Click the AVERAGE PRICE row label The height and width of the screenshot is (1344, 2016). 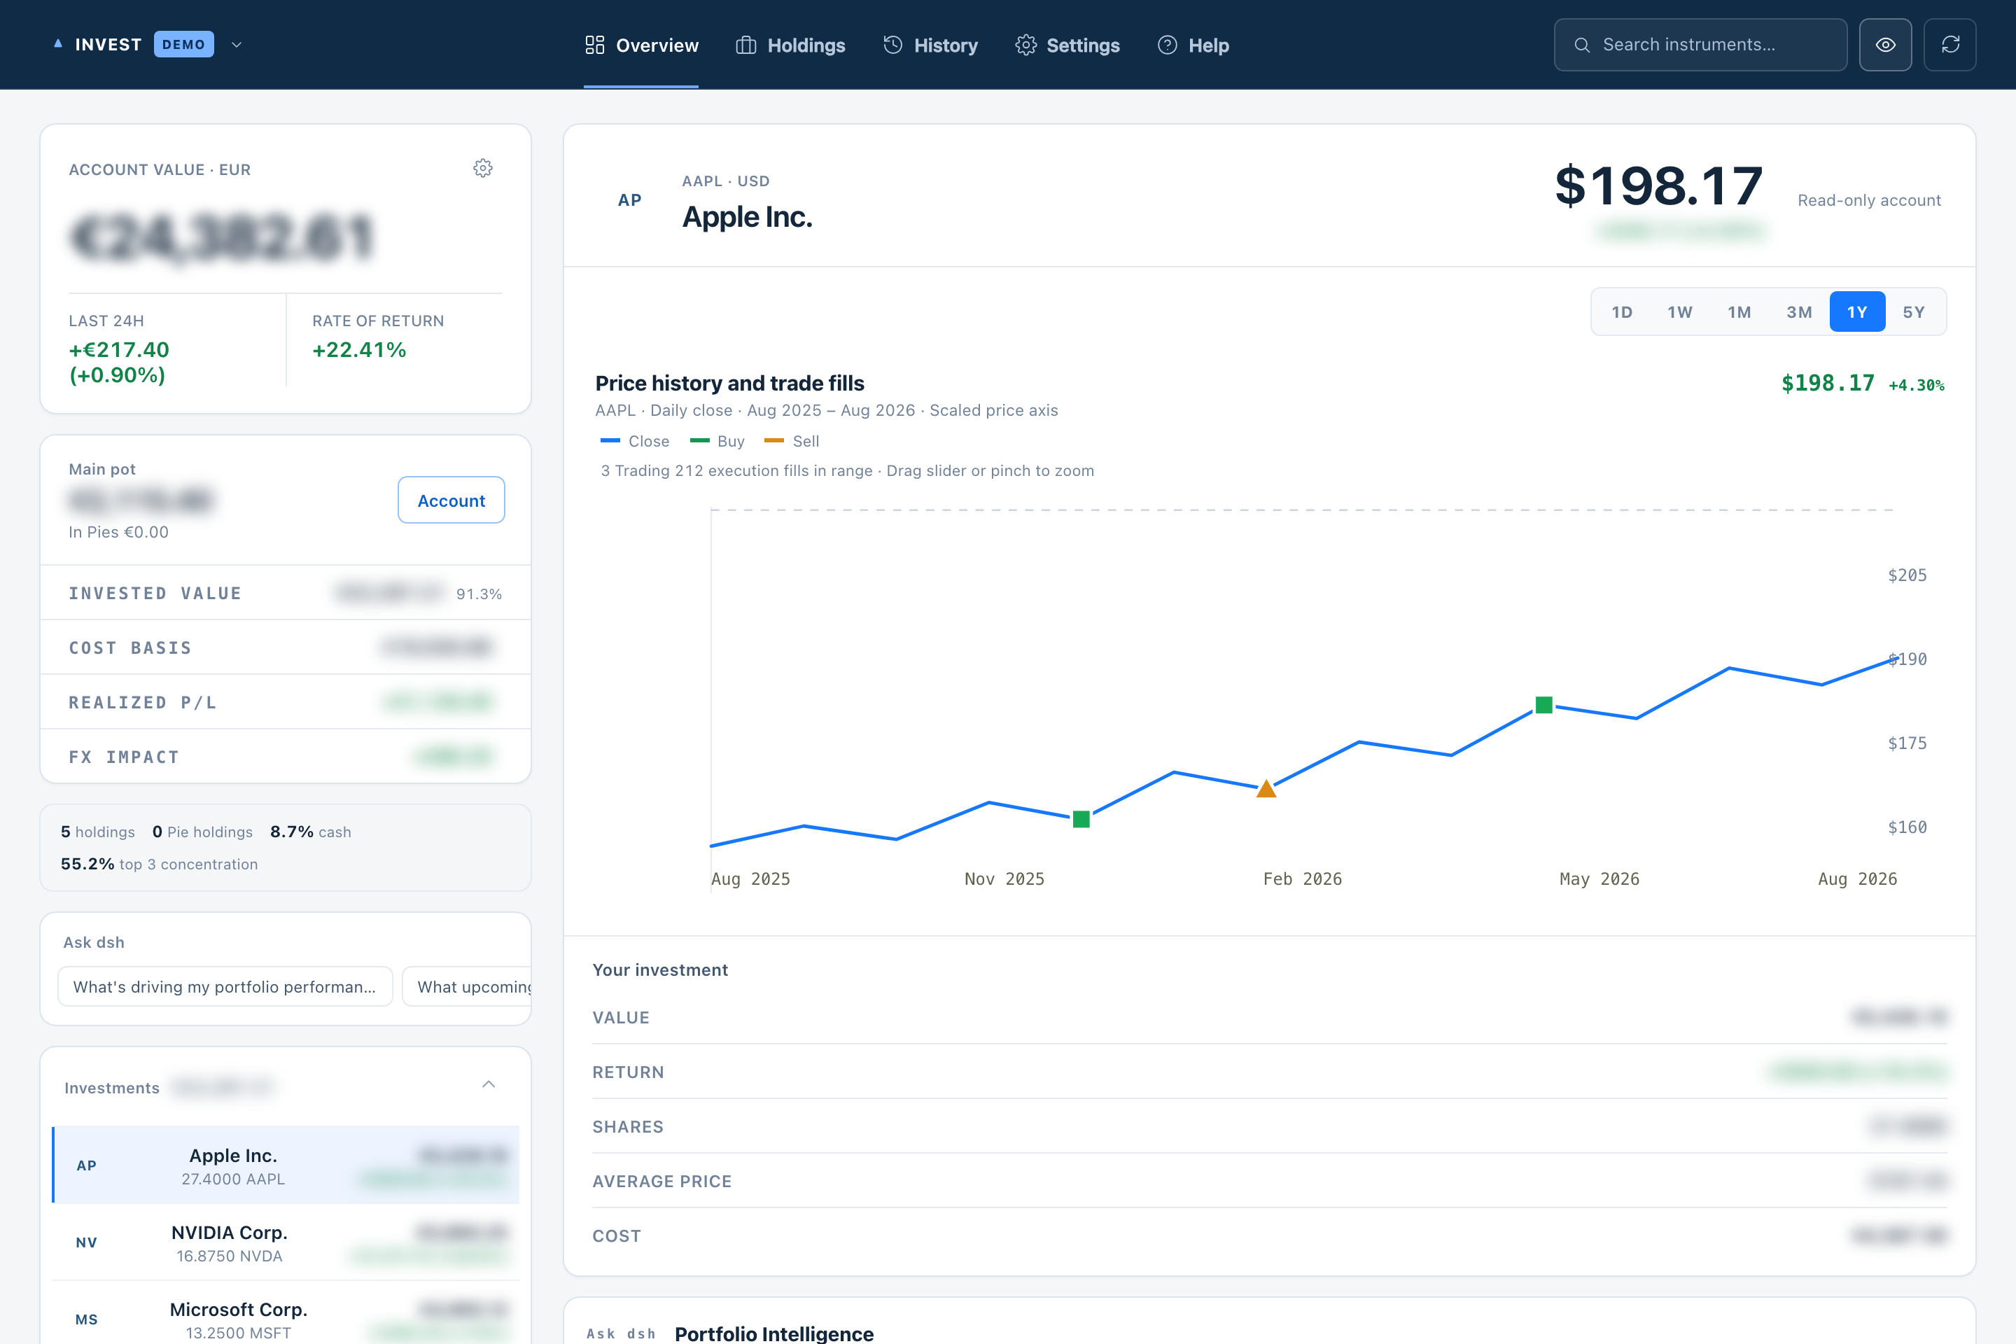click(x=661, y=1181)
